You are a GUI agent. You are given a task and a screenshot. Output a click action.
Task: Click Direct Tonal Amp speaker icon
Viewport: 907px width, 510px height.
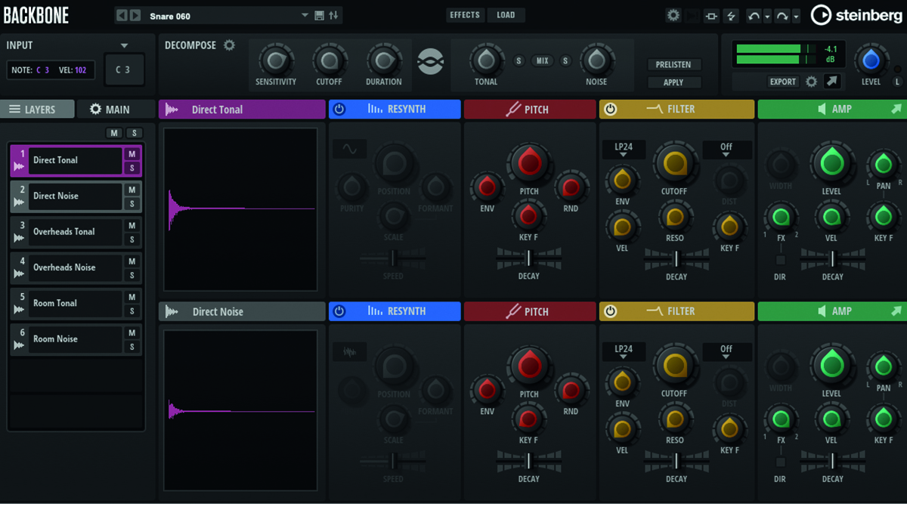click(x=822, y=110)
